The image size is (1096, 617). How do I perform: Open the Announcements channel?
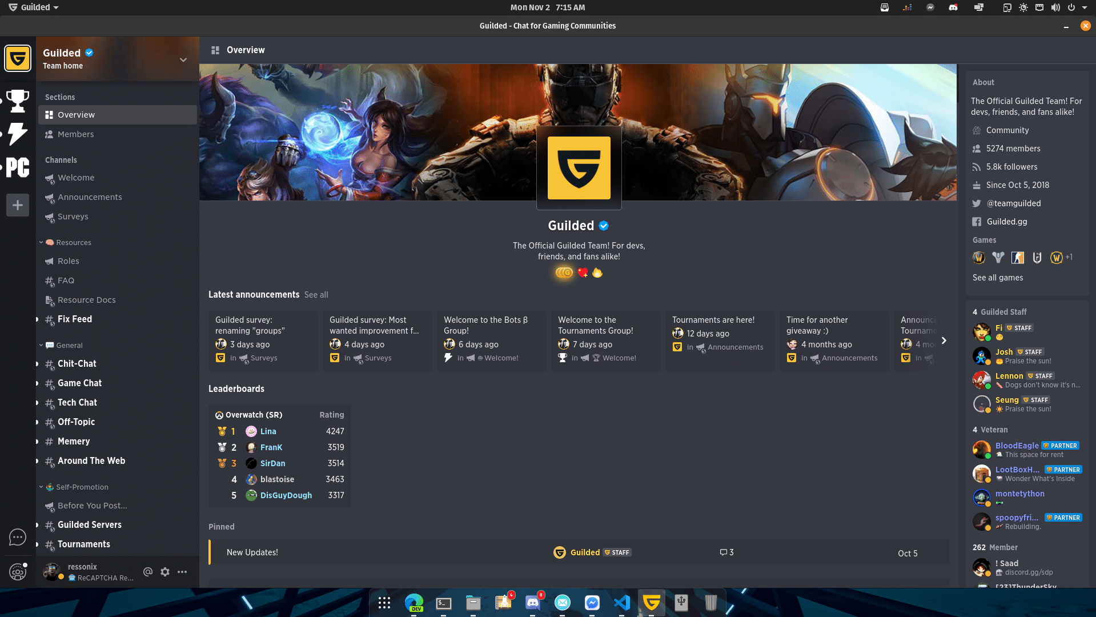pos(118,197)
